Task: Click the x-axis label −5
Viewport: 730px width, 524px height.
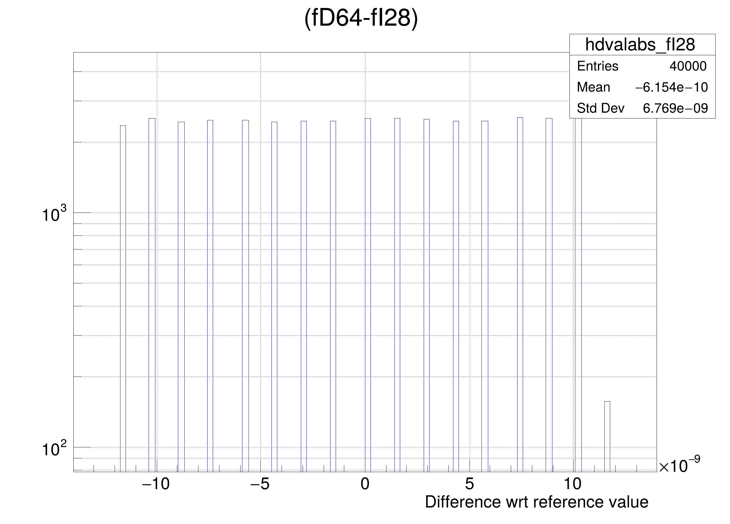Action: (260, 484)
